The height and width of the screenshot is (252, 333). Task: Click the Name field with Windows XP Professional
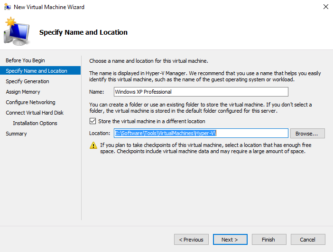click(x=201, y=92)
